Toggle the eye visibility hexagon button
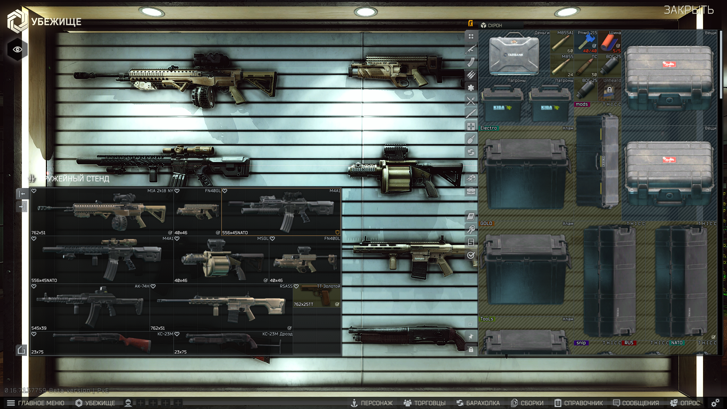 point(17,49)
